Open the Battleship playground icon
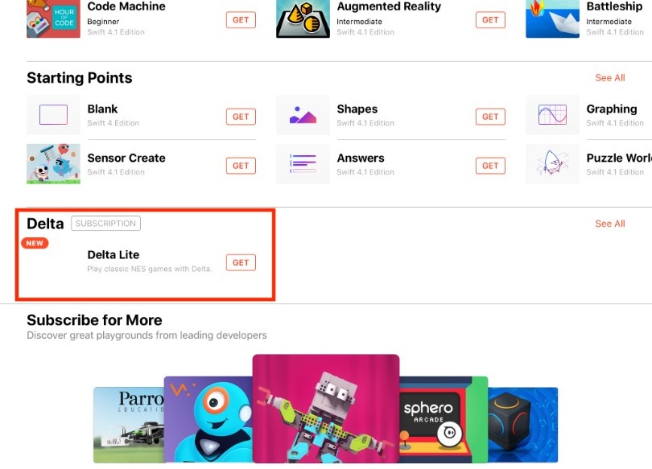 tap(552, 19)
